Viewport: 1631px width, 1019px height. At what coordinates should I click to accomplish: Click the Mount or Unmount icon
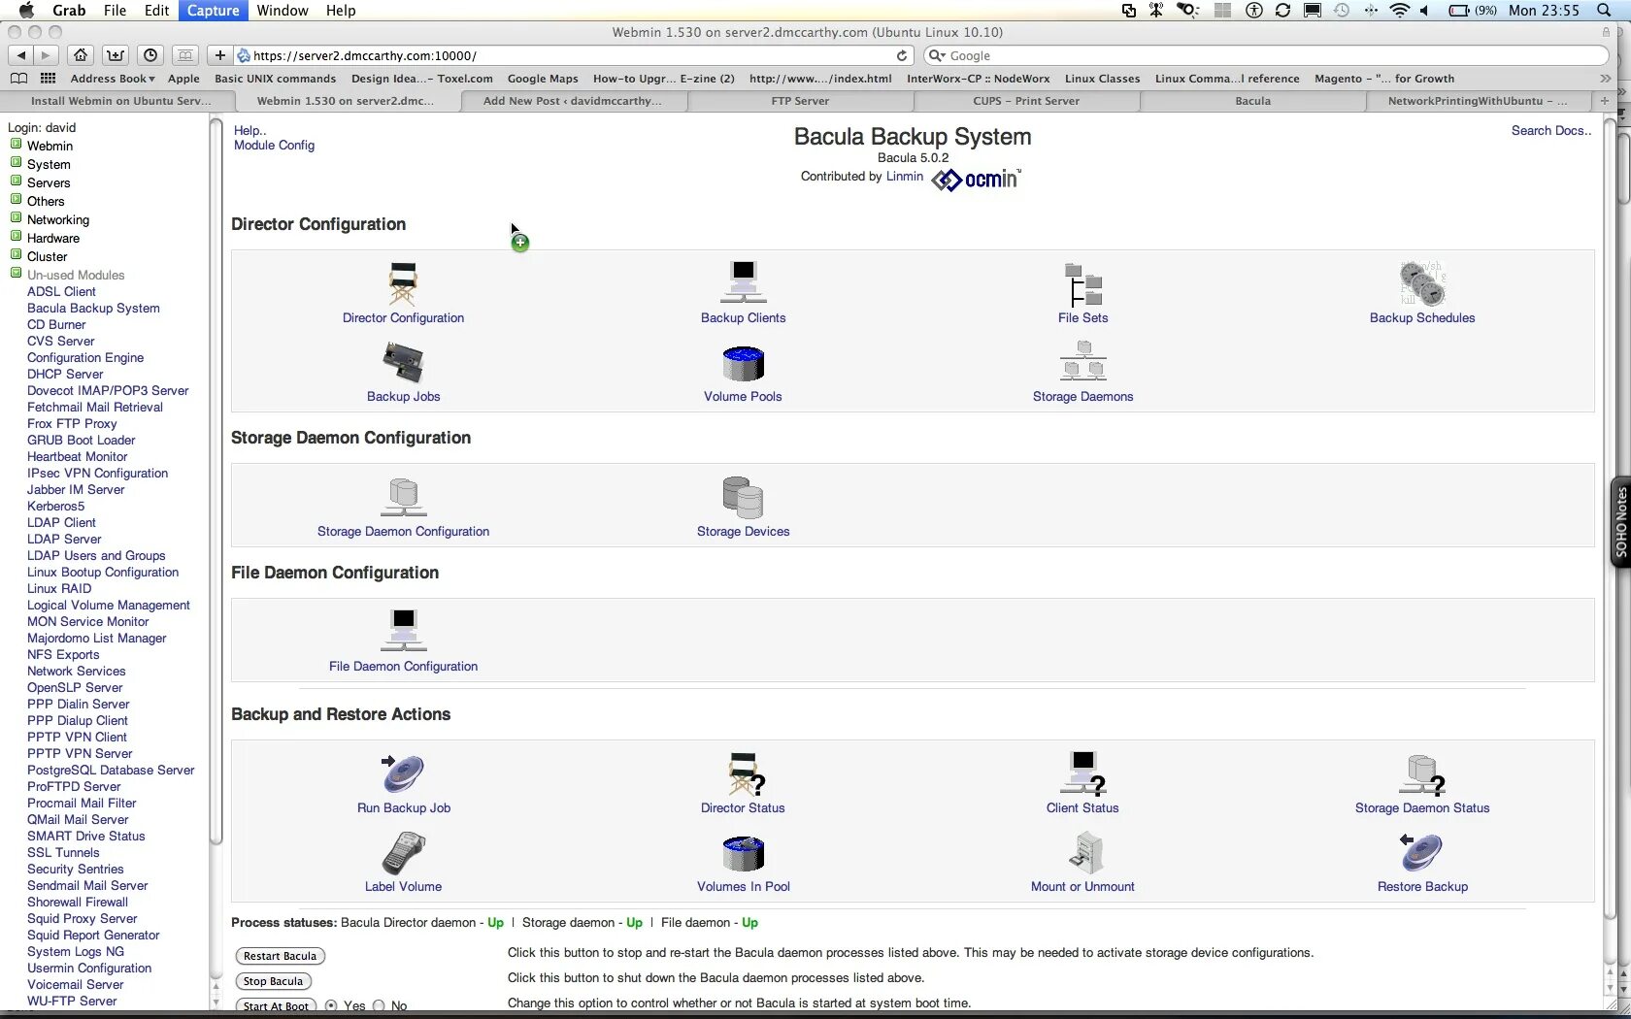tap(1085, 853)
